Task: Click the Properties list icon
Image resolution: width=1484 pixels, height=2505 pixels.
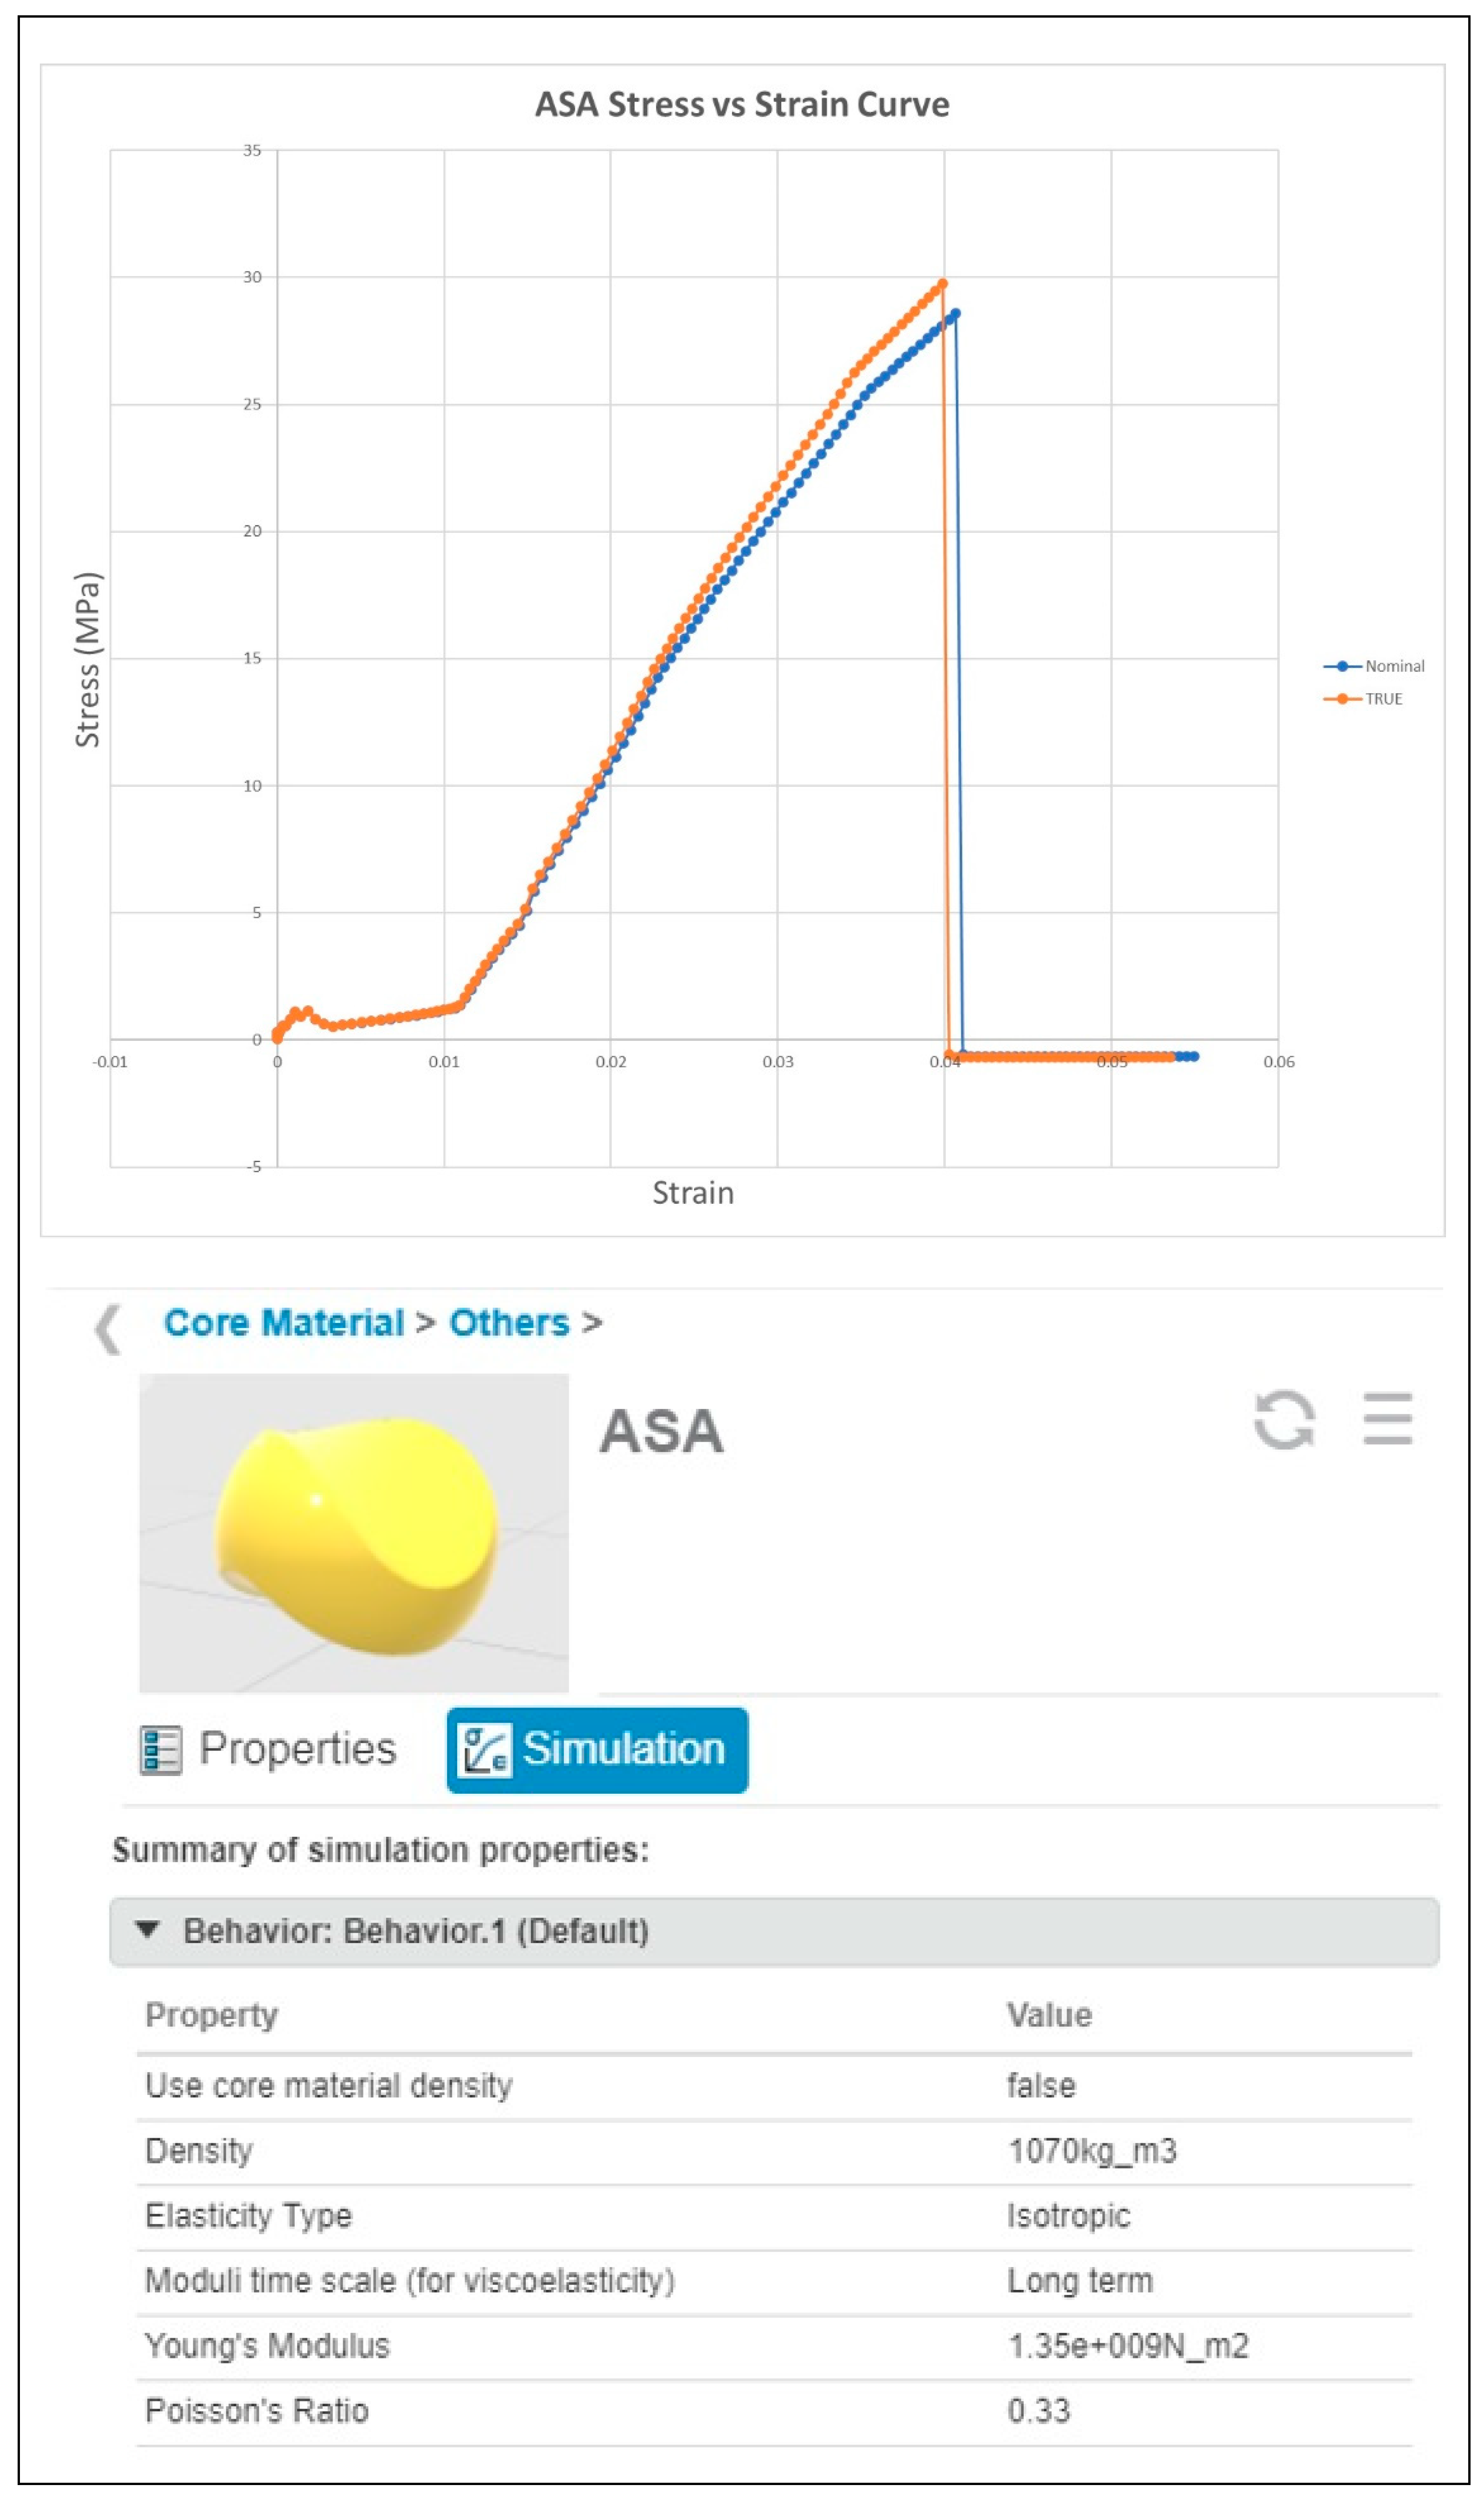Action: (161, 1750)
